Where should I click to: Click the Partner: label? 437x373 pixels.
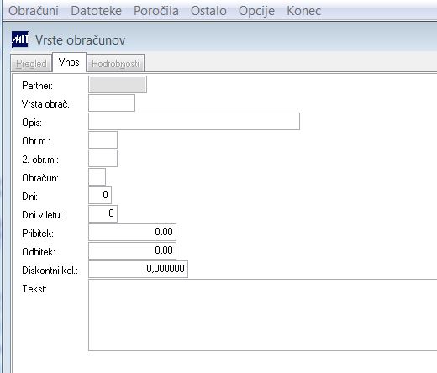point(37,86)
